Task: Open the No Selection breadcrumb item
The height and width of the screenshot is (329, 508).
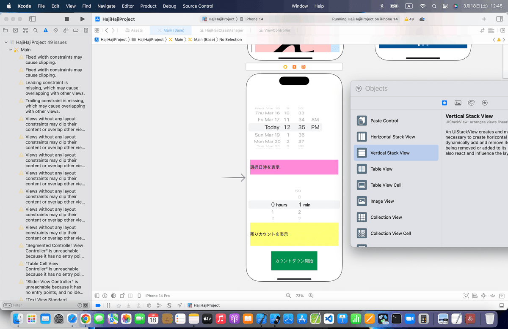Action: point(231,39)
